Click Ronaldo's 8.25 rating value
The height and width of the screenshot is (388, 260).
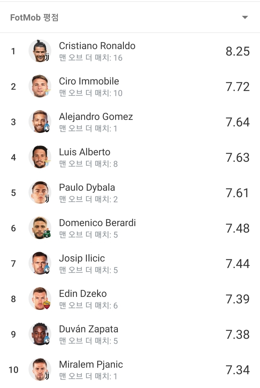click(x=238, y=51)
